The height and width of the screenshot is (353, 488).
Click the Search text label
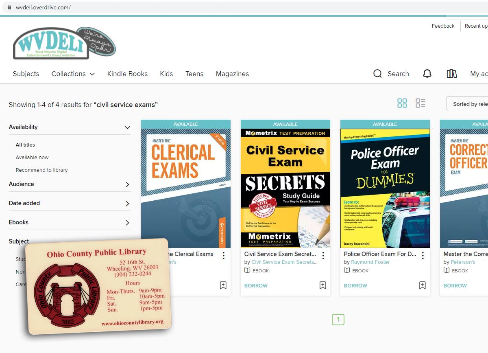(398, 74)
